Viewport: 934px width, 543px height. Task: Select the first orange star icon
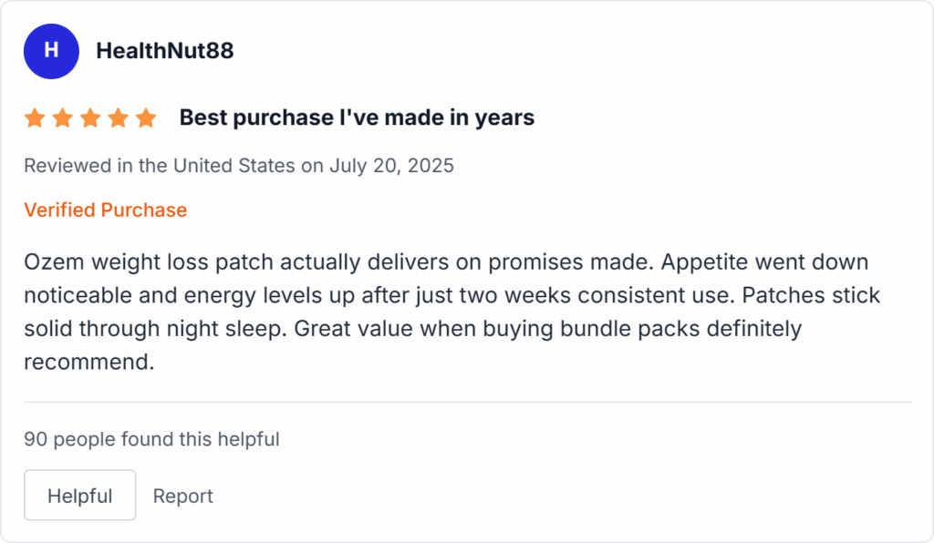(34, 117)
